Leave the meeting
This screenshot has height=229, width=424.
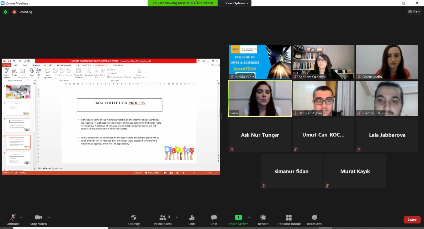(x=412, y=220)
